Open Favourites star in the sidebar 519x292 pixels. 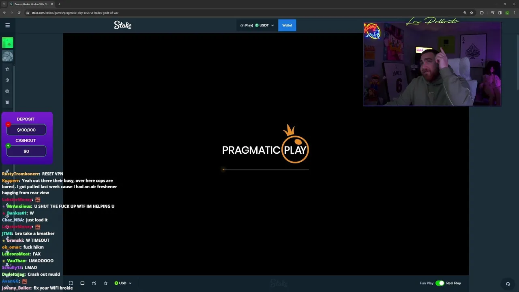click(7, 69)
